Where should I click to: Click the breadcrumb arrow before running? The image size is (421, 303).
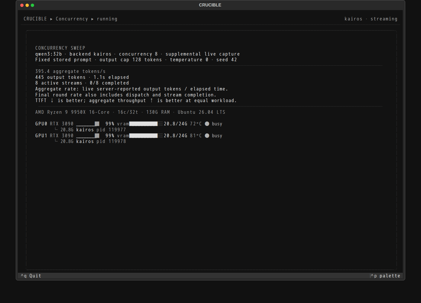pos(93,19)
